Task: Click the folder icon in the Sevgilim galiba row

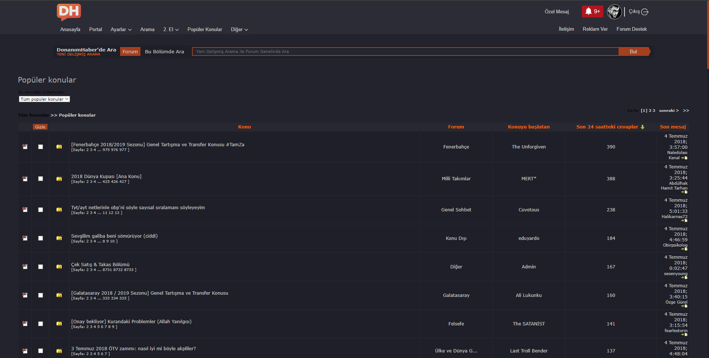Action: point(59,238)
